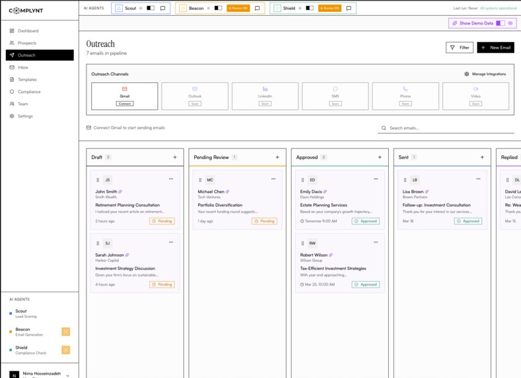Open the Lisa Brown card options menu

(x=478, y=179)
